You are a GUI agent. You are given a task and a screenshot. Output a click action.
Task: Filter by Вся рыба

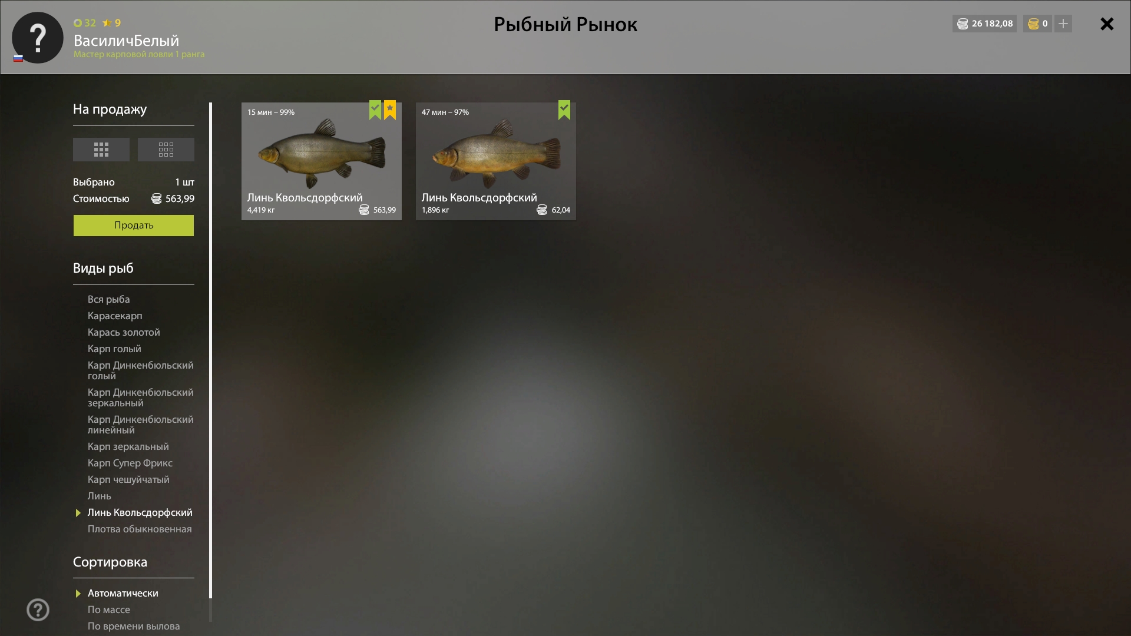point(109,299)
